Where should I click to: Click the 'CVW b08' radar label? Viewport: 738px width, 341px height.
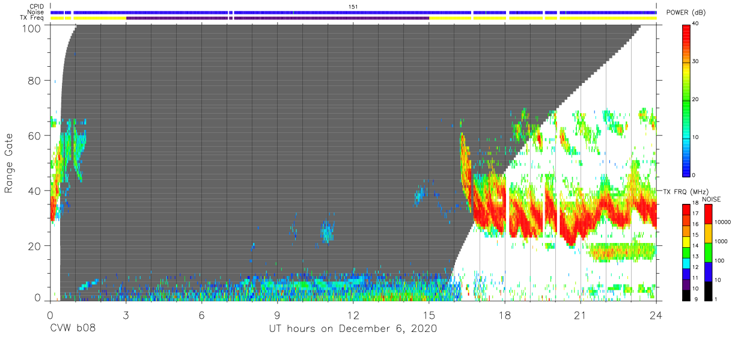click(x=73, y=329)
